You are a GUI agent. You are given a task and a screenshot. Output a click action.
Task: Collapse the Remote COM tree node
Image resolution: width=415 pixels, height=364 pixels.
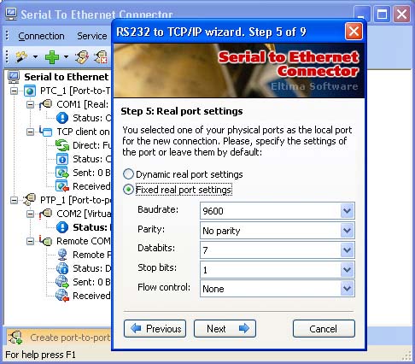coord(30,241)
